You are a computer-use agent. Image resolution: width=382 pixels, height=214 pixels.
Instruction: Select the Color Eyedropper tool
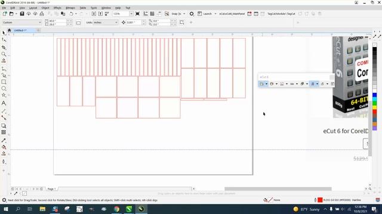click(x=4, y=140)
